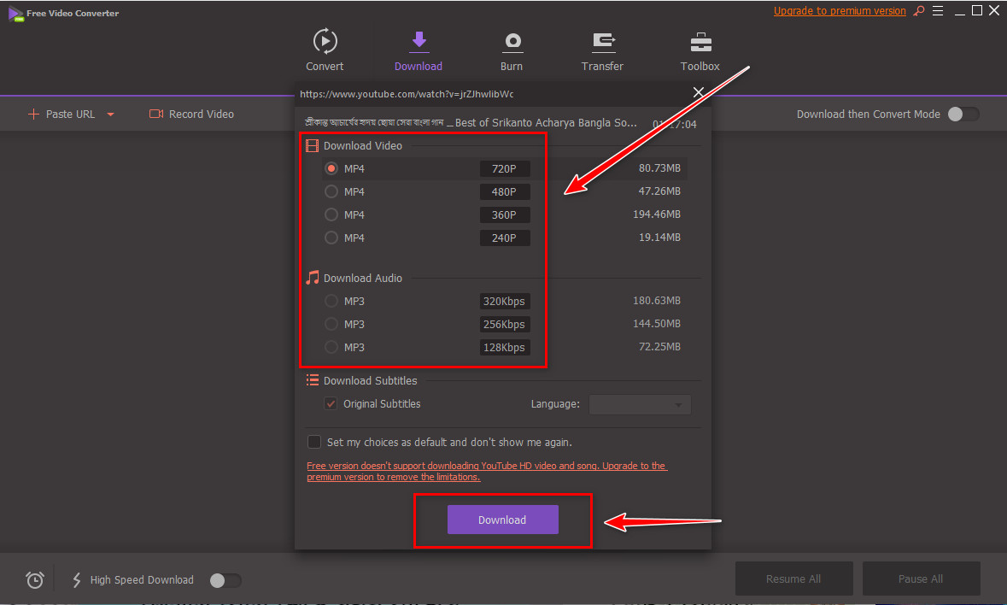Image resolution: width=1007 pixels, height=605 pixels.
Task: Toggle Download then Convert Mode switch
Action: tap(963, 115)
